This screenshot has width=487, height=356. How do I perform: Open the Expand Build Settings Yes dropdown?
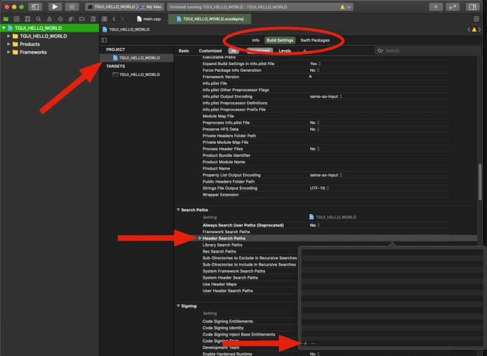coord(315,63)
